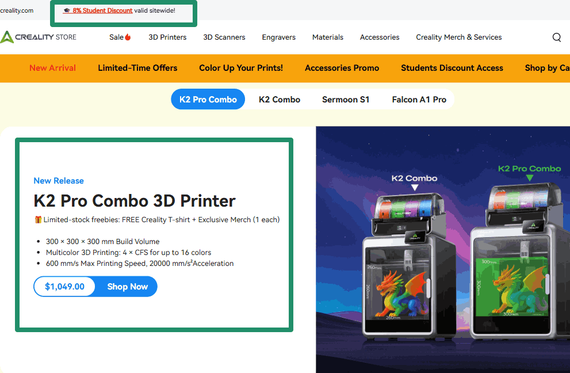Open Color Up Your Prints! promo
This screenshot has height=373, width=570.
click(x=241, y=68)
